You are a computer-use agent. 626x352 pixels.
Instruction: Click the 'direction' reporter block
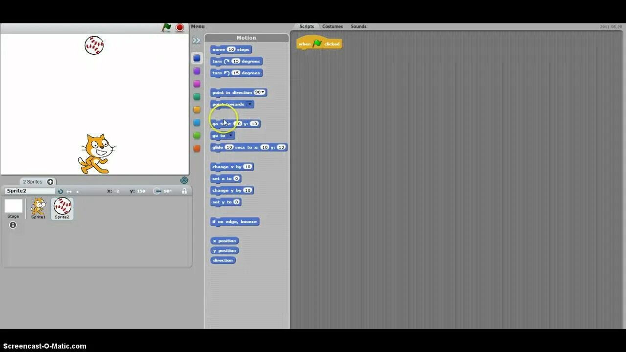coord(223,260)
